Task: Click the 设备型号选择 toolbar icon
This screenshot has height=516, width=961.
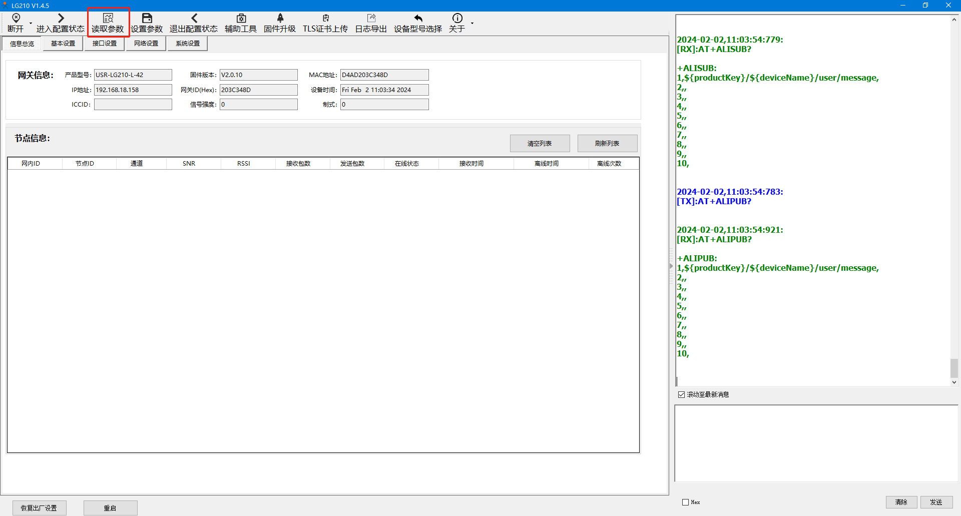Action: point(418,18)
